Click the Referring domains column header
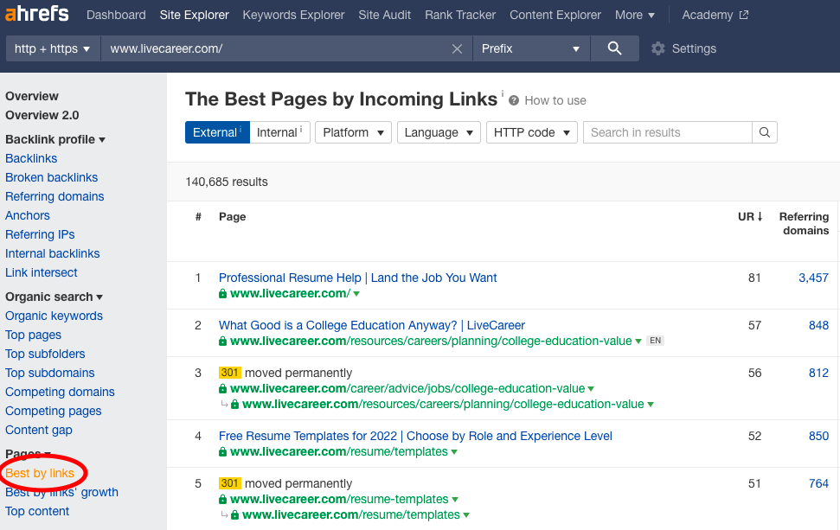The width and height of the screenshot is (840, 530). pyautogui.click(x=804, y=223)
